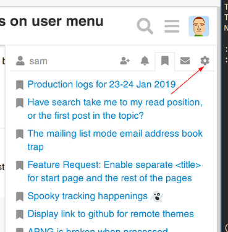Select the bookmarks tab
This screenshot has height=232, width=228.
click(165, 61)
